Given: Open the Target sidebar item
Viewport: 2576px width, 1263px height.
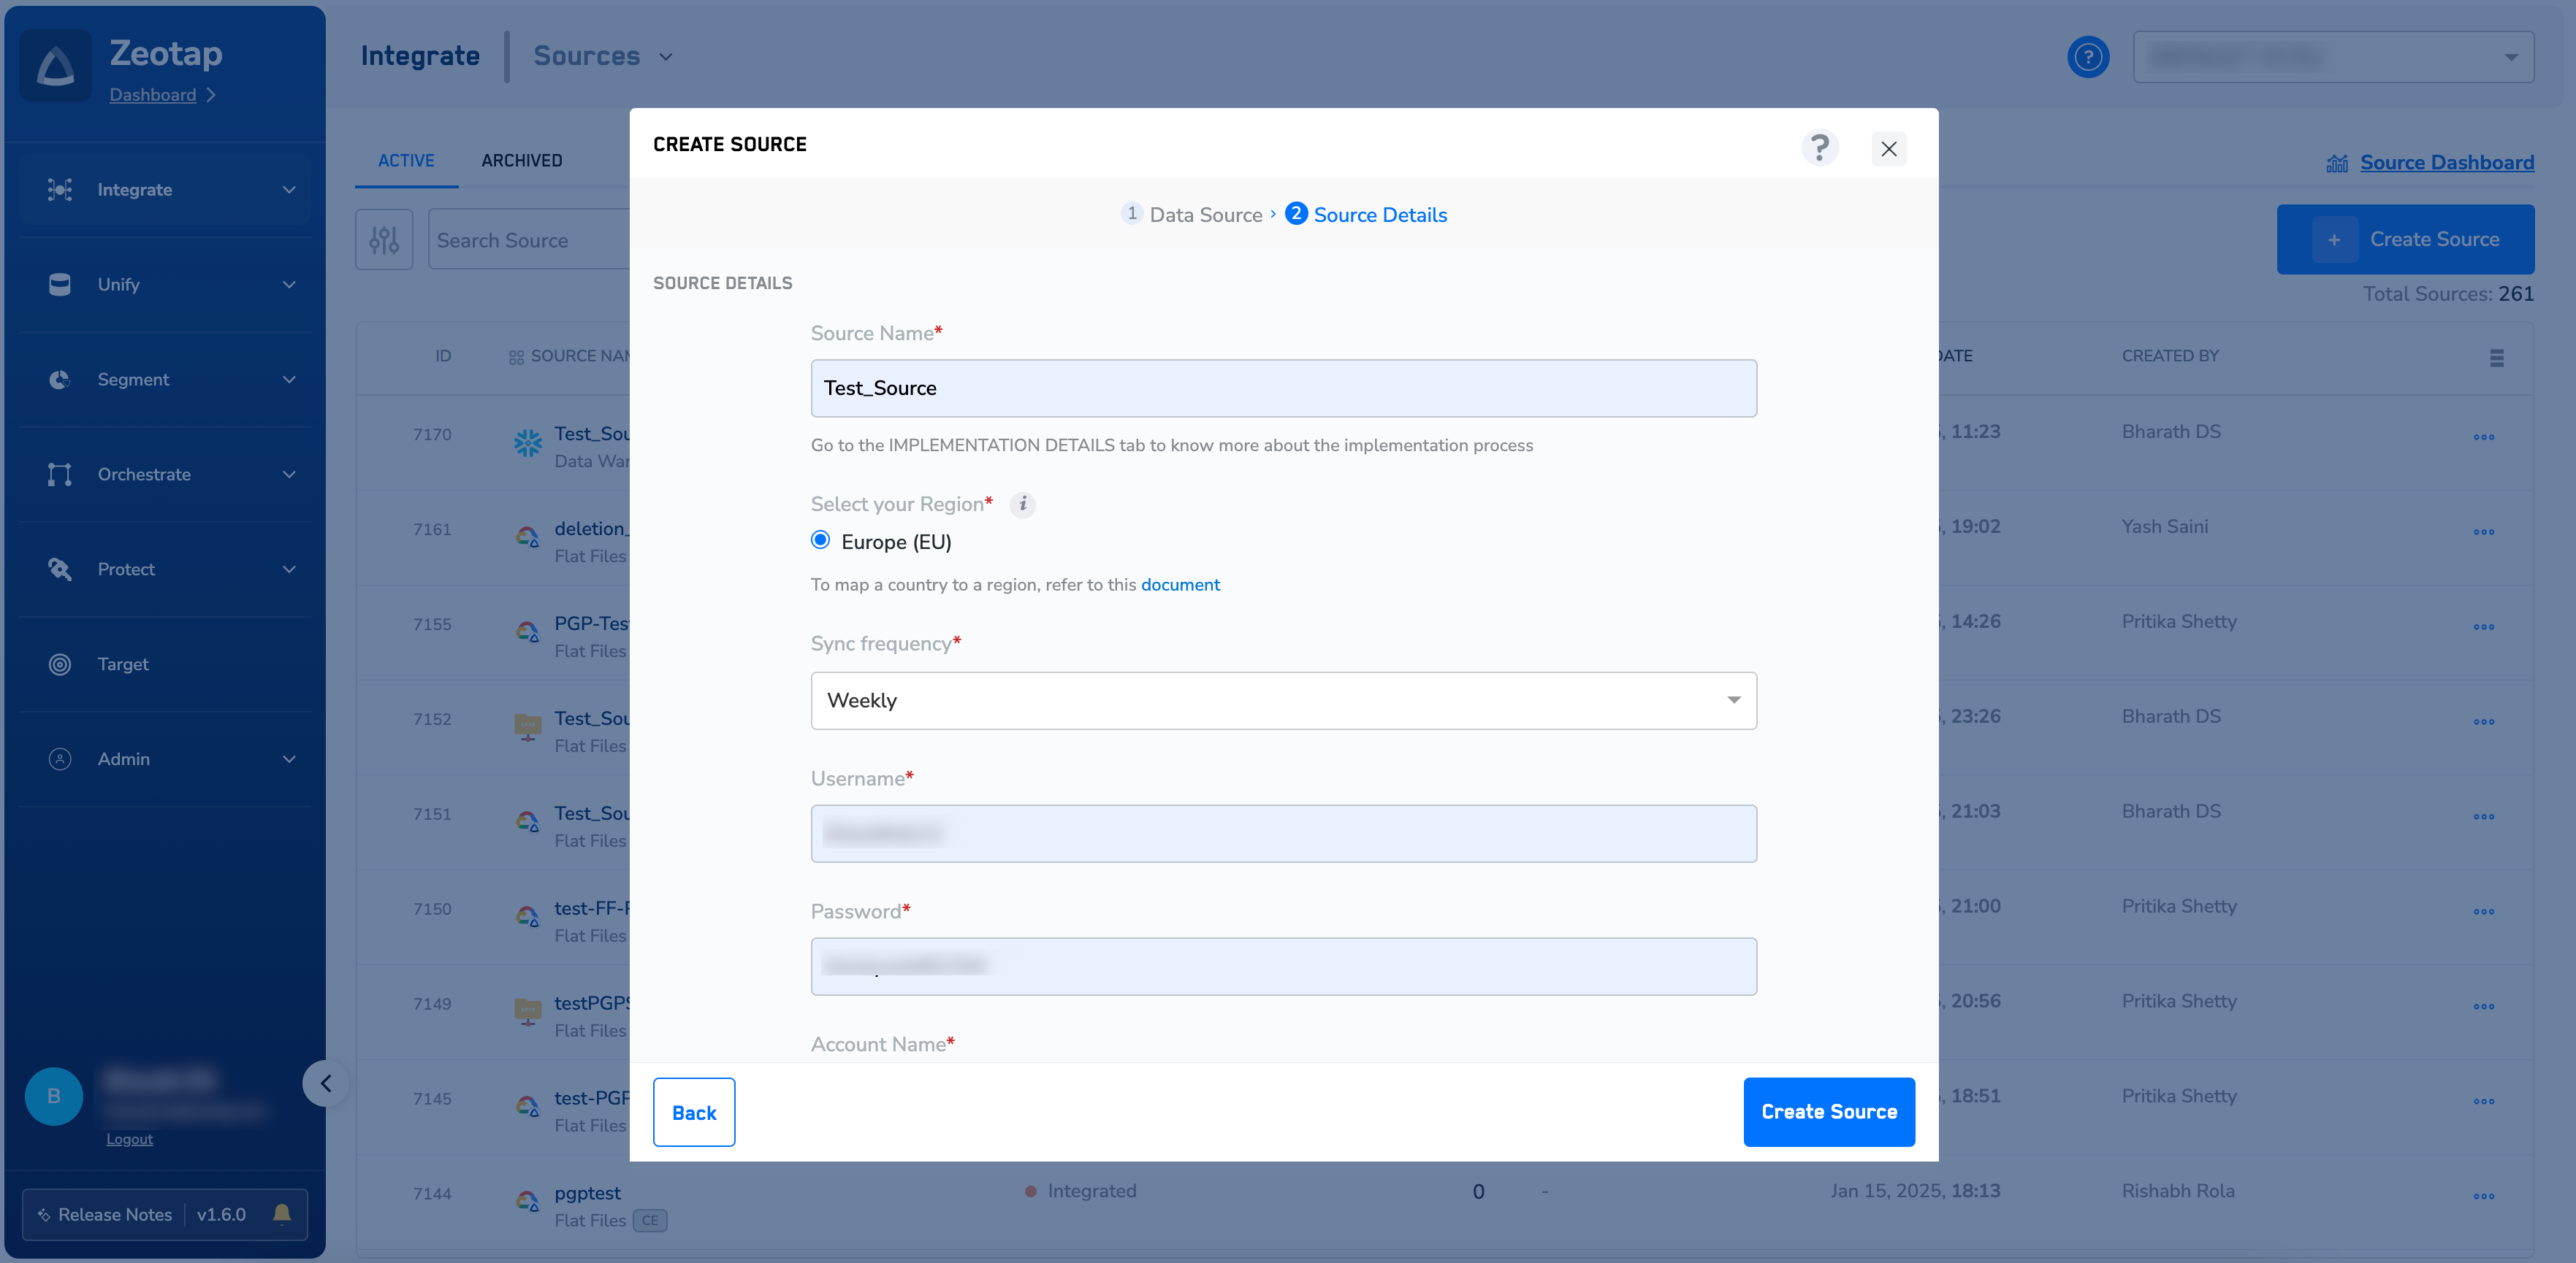Looking at the screenshot, I should coord(123,664).
